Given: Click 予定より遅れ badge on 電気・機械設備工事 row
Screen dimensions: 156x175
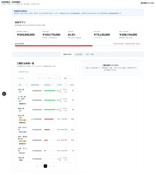Looking at the screenshot, I should click(x=23, y=141).
